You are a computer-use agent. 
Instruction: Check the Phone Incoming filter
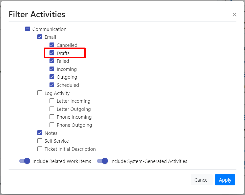click(52, 117)
